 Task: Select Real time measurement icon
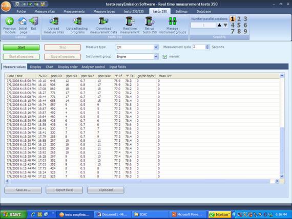(x=130, y=21)
